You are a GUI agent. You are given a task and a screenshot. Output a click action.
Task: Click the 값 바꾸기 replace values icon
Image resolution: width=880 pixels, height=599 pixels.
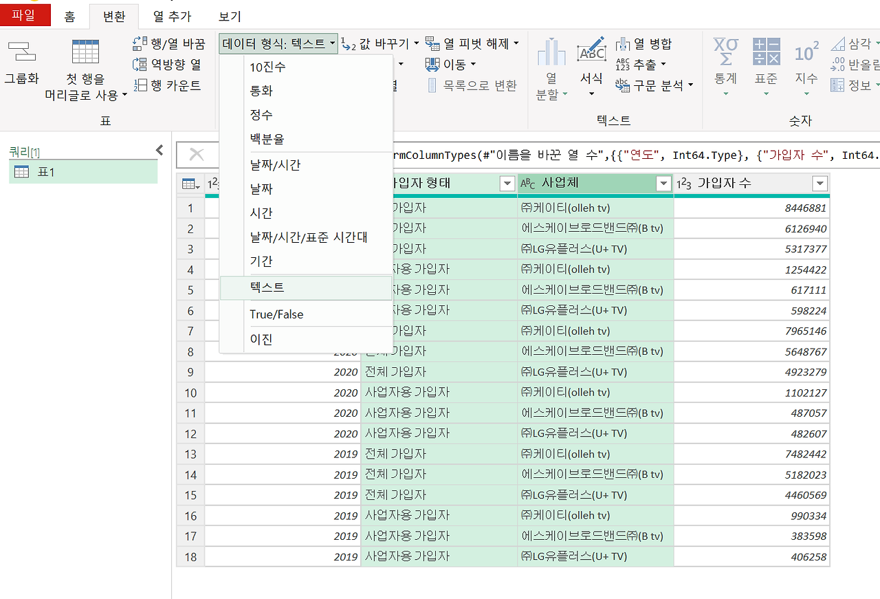349,44
